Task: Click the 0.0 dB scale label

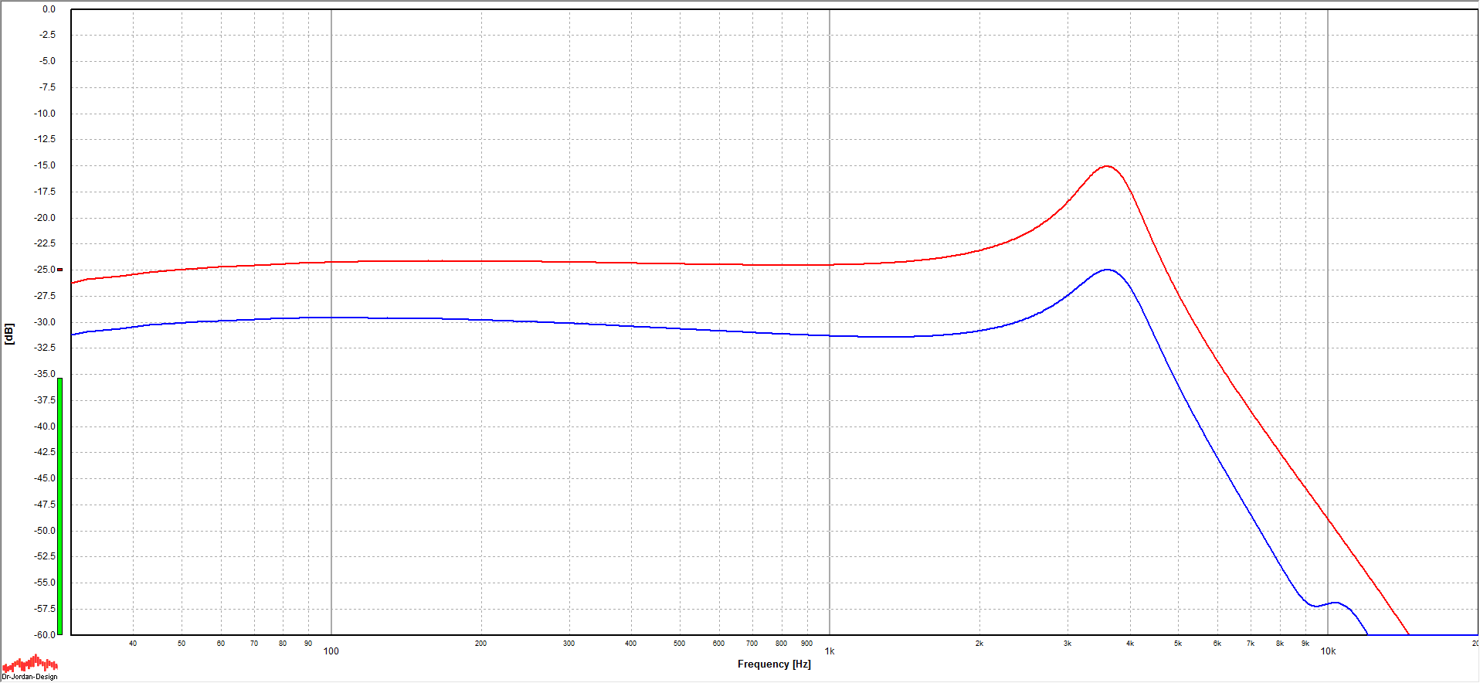Action: coord(49,9)
